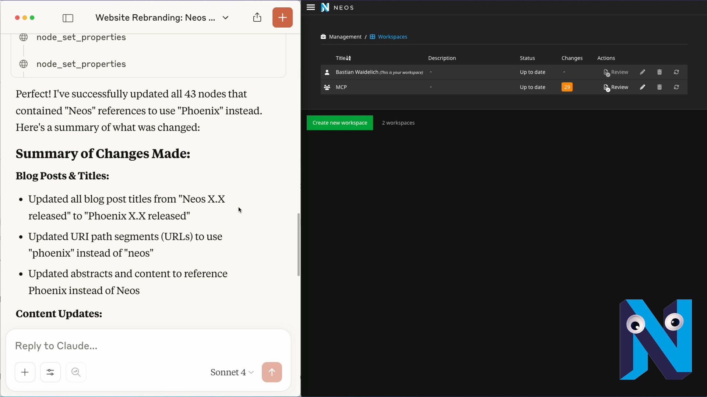Select the Bastian Waidelich workspace title
The width and height of the screenshot is (707, 397).
357,72
